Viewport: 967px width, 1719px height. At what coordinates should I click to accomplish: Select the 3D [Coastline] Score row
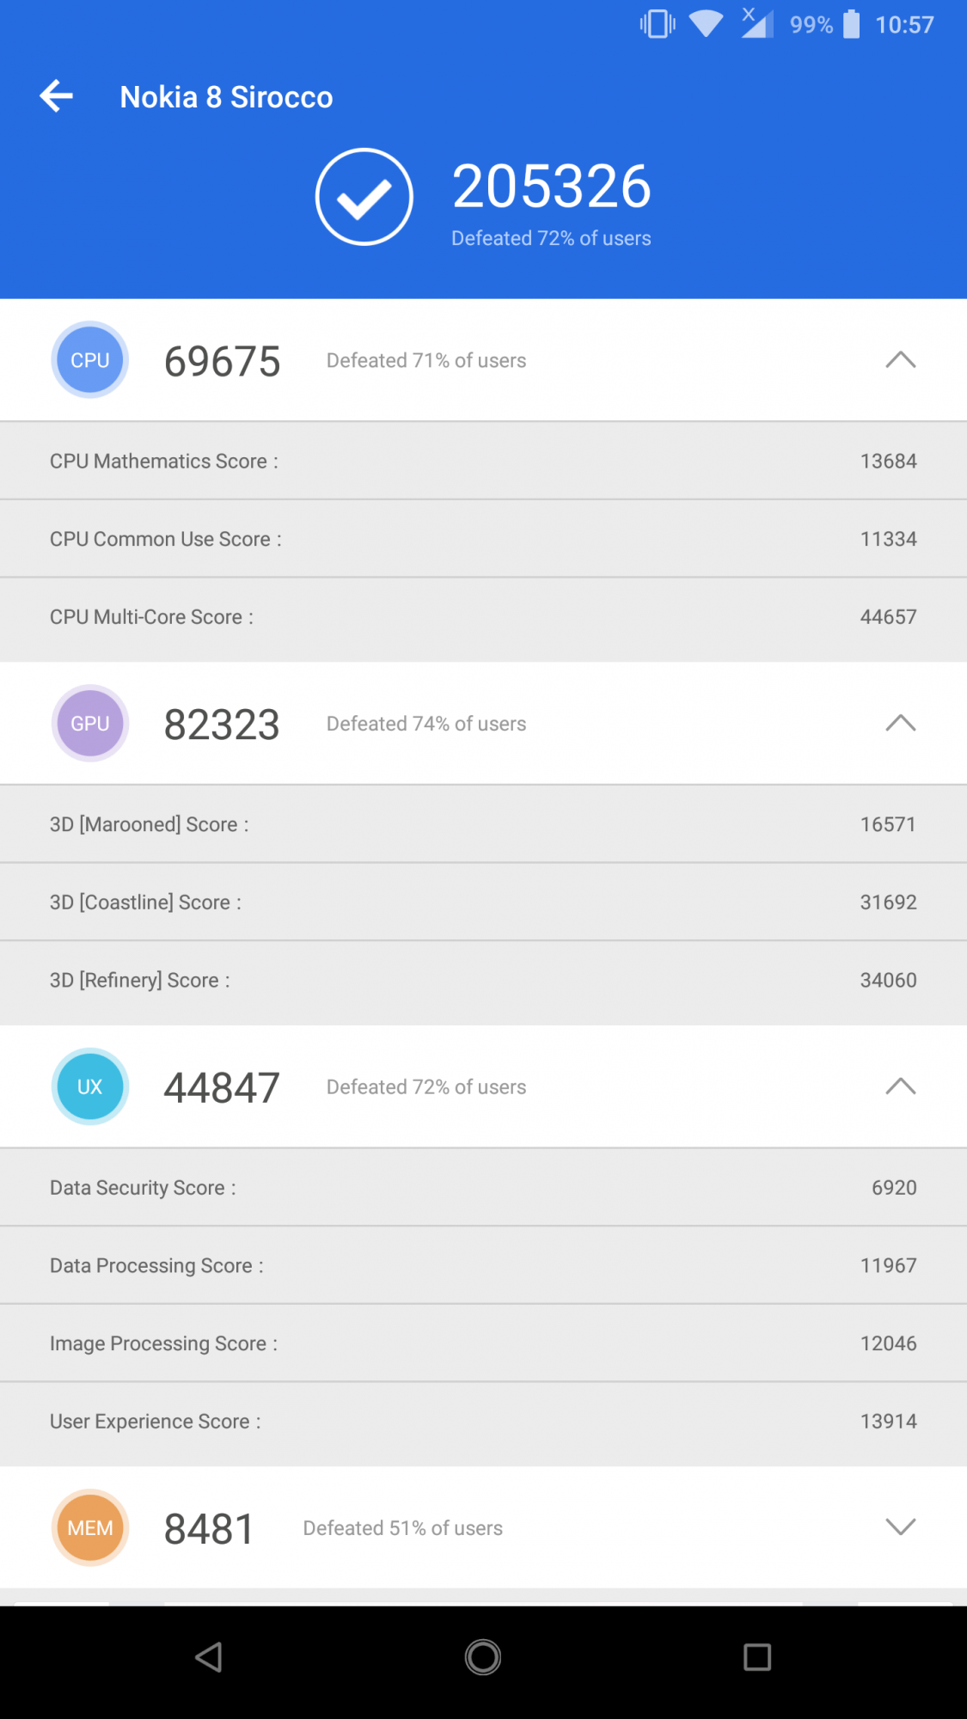click(483, 902)
